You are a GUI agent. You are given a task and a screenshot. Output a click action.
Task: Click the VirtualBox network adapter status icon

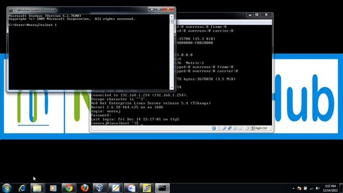point(230,128)
